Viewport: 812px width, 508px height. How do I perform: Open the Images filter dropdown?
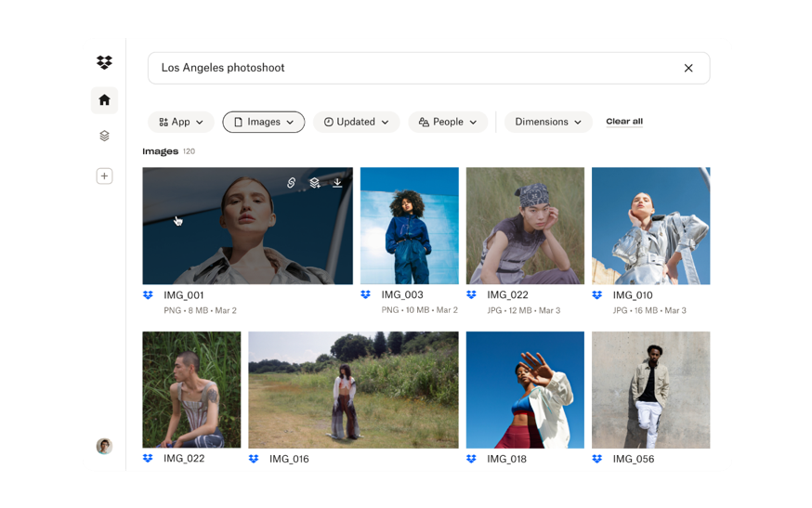coord(263,122)
